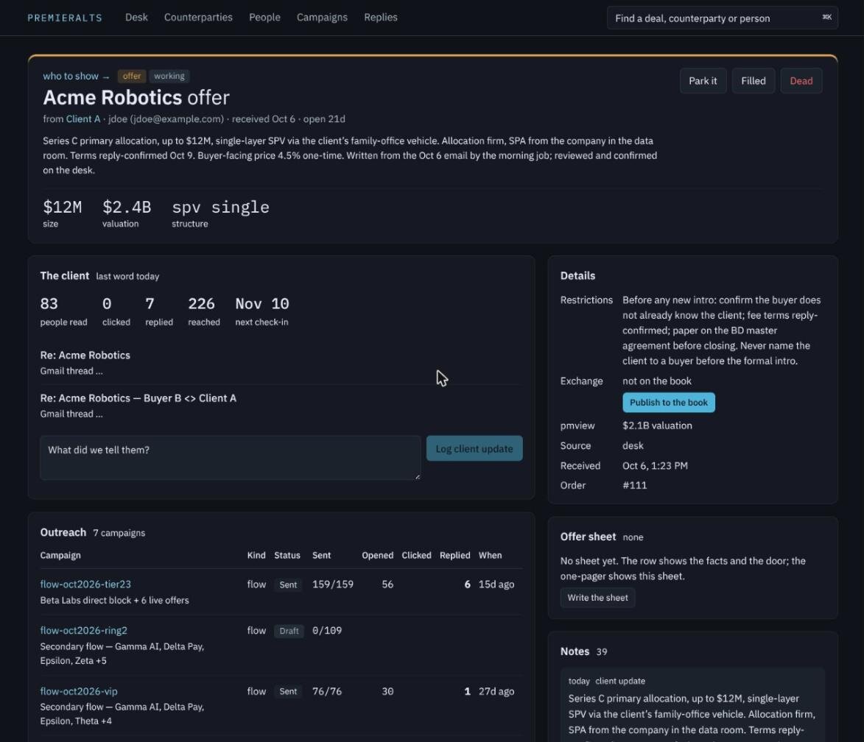Screen dimensions: 864x742
Task: Follow the "who to show →" link
Action: pos(76,76)
